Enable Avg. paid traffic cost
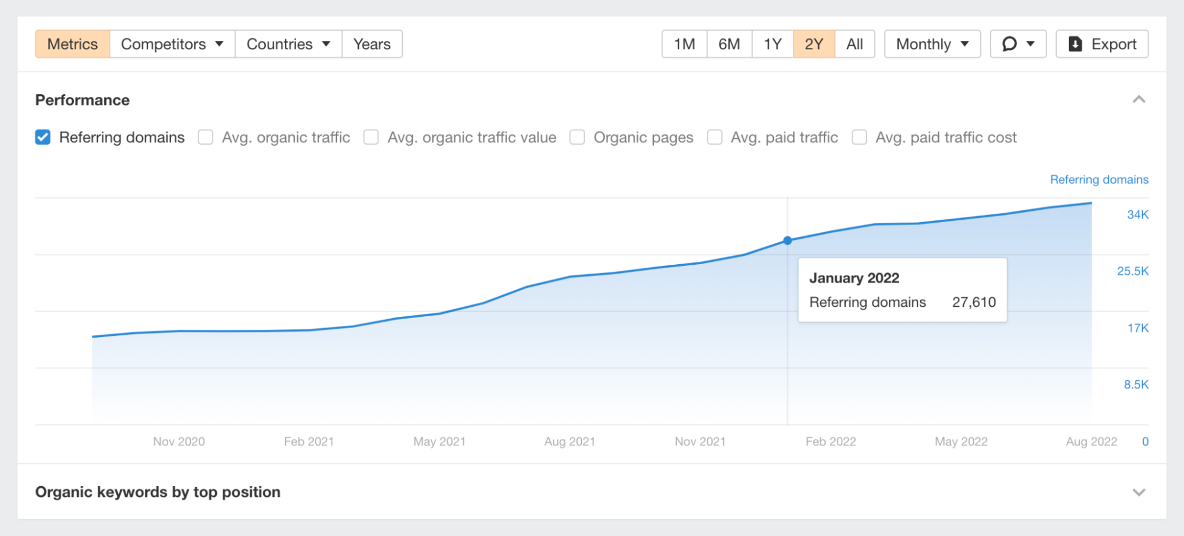Image resolution: width=1184 pixels, height=536 pixels. tap(859, 137)
